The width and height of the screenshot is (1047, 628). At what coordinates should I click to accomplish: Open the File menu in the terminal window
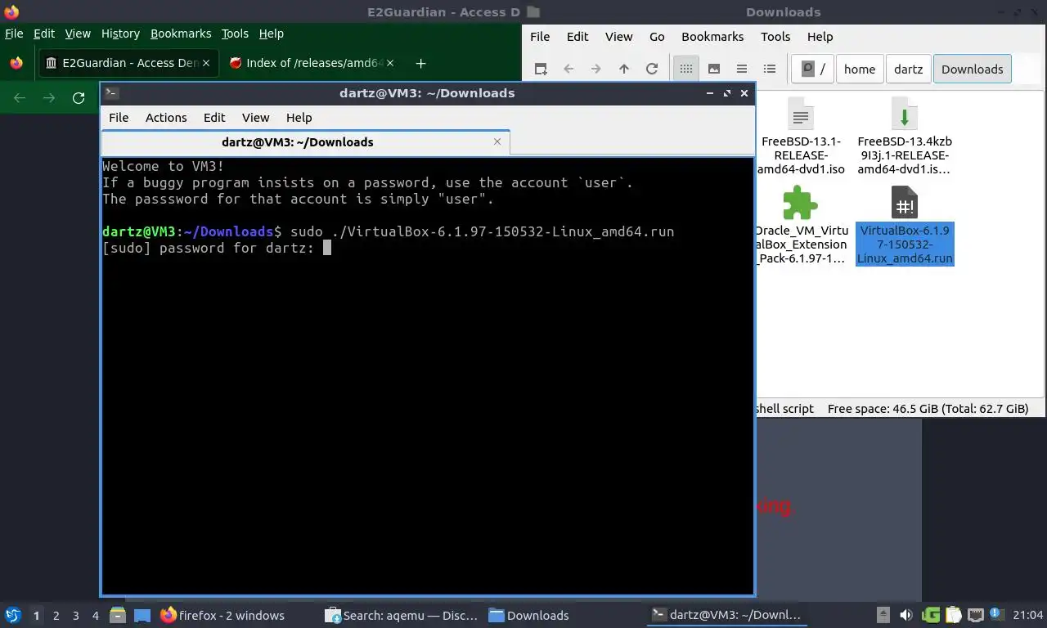119,118
